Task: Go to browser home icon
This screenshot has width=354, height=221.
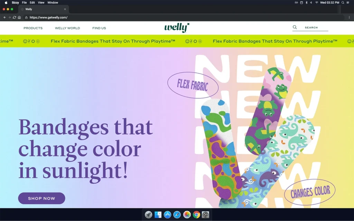Action: point(19,17)
